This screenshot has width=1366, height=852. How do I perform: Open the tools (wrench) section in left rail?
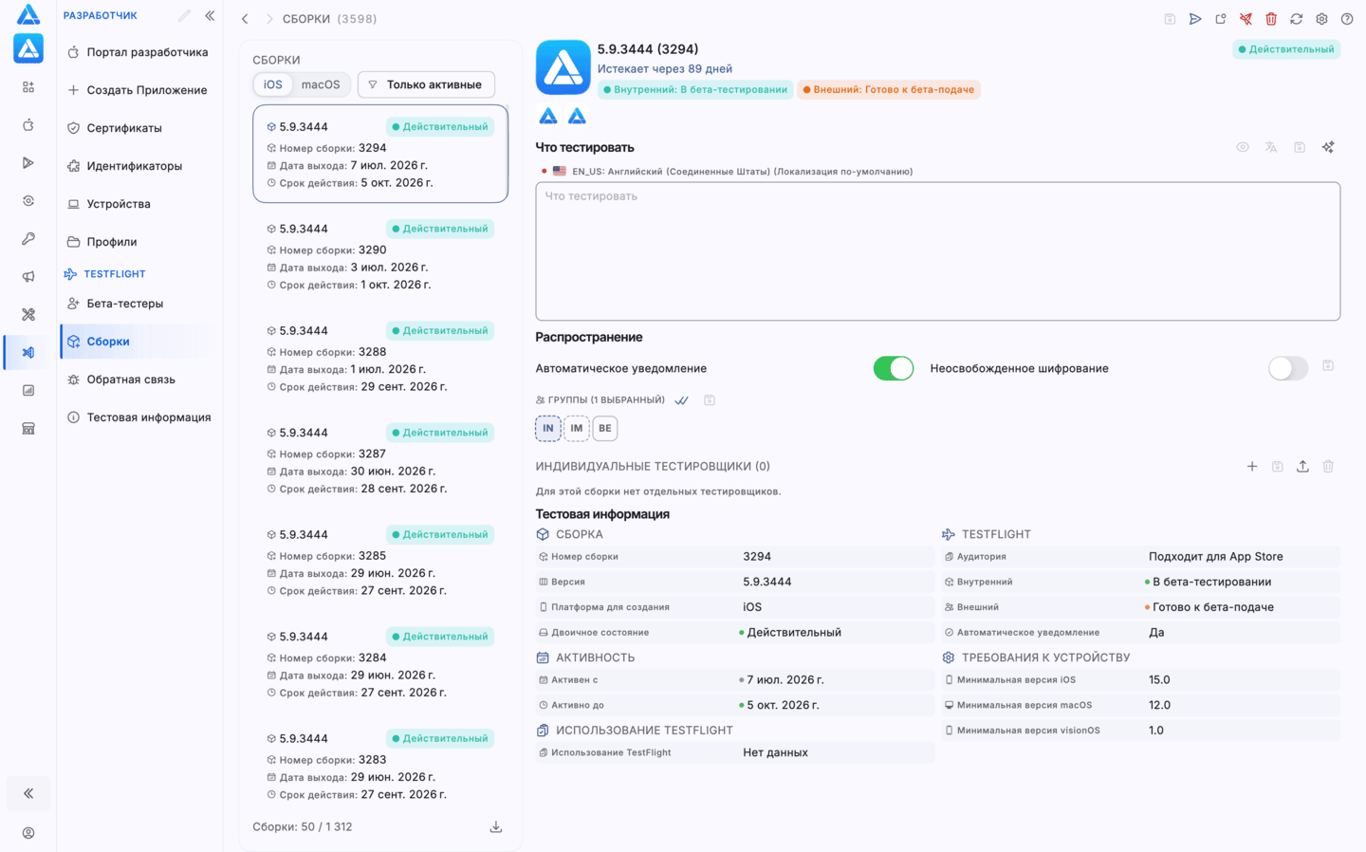pyautogui.click(x=28, y=315)
